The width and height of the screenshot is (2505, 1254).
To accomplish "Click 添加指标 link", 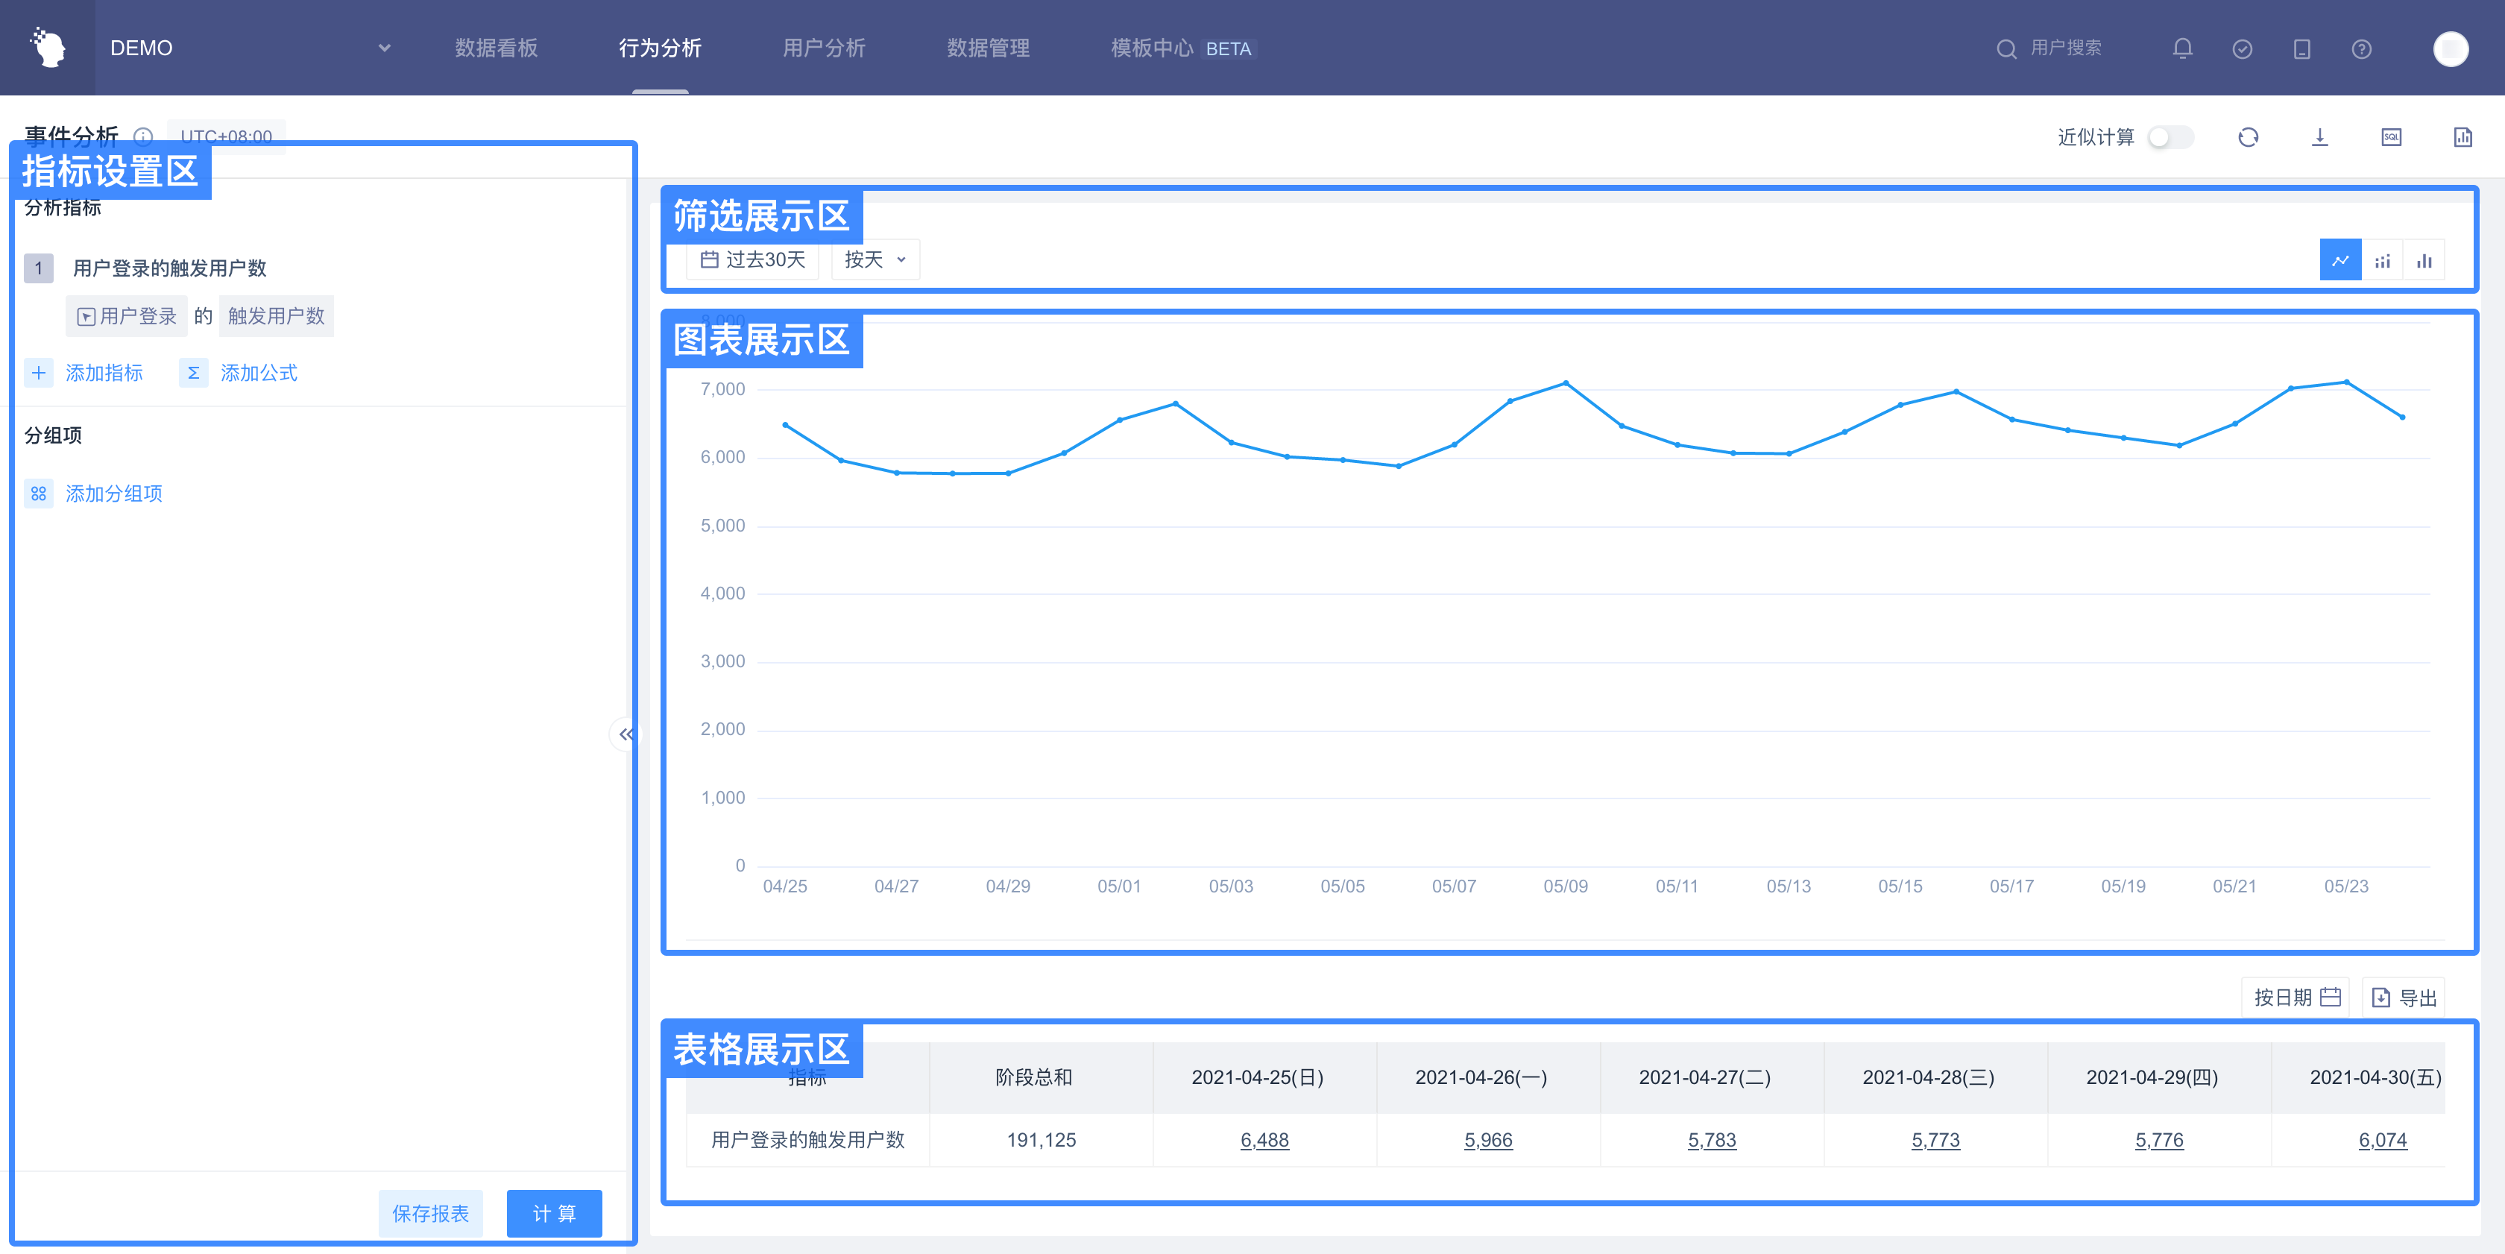I will 103,374.
